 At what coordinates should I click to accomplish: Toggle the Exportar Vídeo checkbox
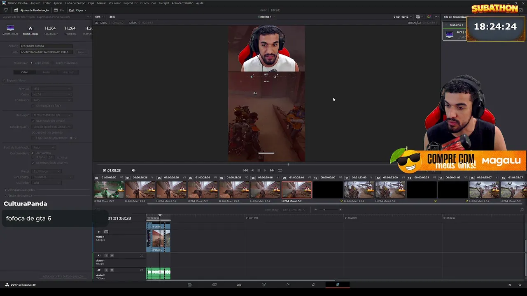click(x=4, y=80)
